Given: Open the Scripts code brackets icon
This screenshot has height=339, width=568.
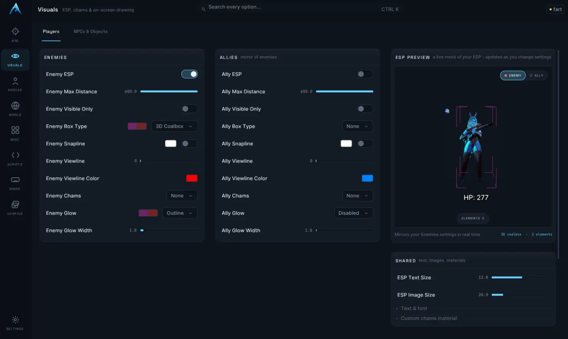Looking at the screenshot, I should (15, 155).
